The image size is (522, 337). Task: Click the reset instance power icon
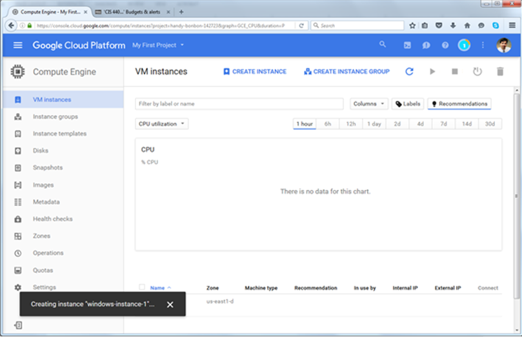pos(477,71)
